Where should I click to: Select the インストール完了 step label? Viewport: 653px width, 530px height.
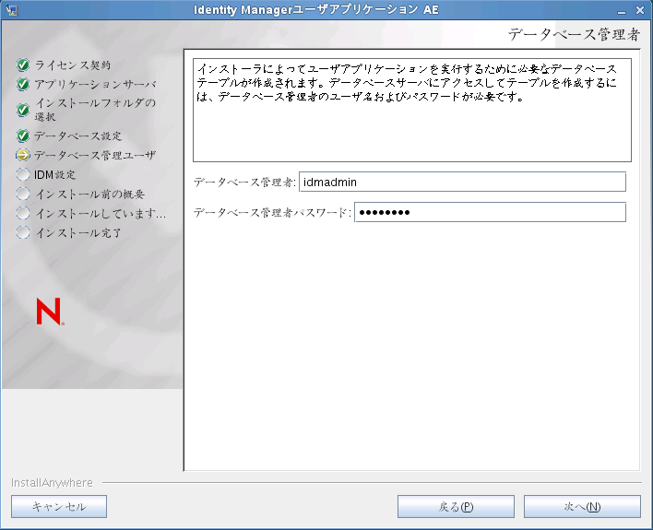click(x=77, y=232)
